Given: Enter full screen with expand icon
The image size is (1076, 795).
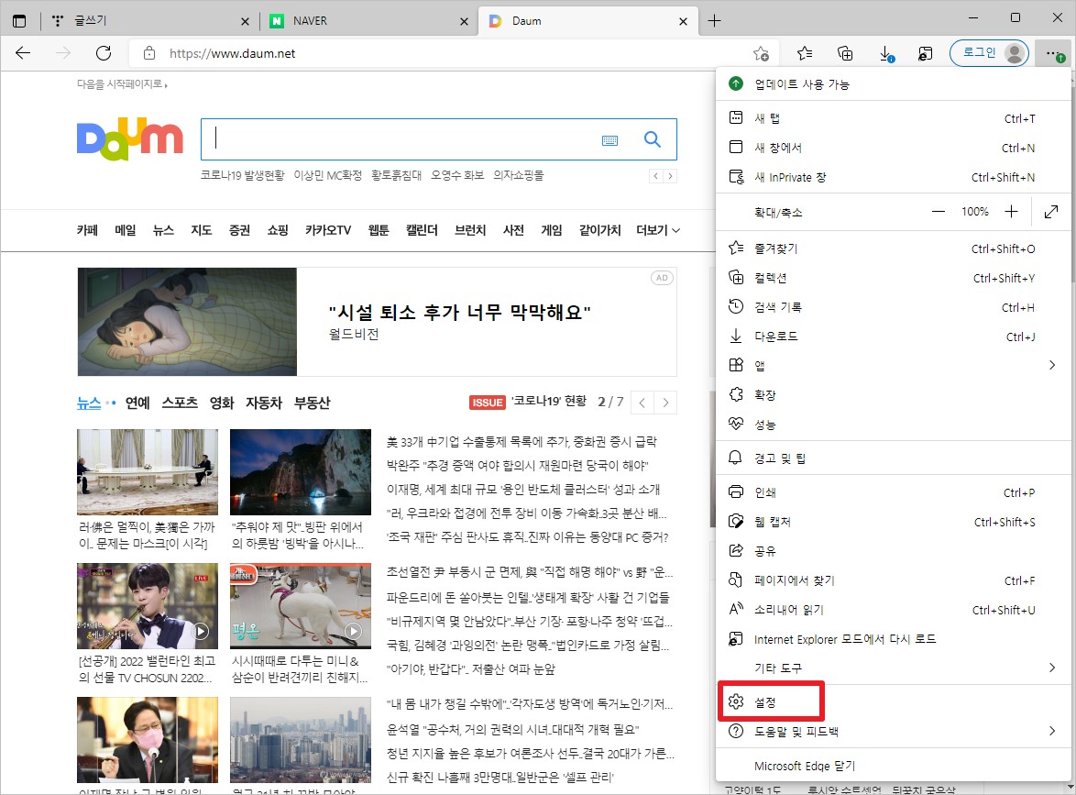Looking at the screenshot, I should tap(1050, 212).
